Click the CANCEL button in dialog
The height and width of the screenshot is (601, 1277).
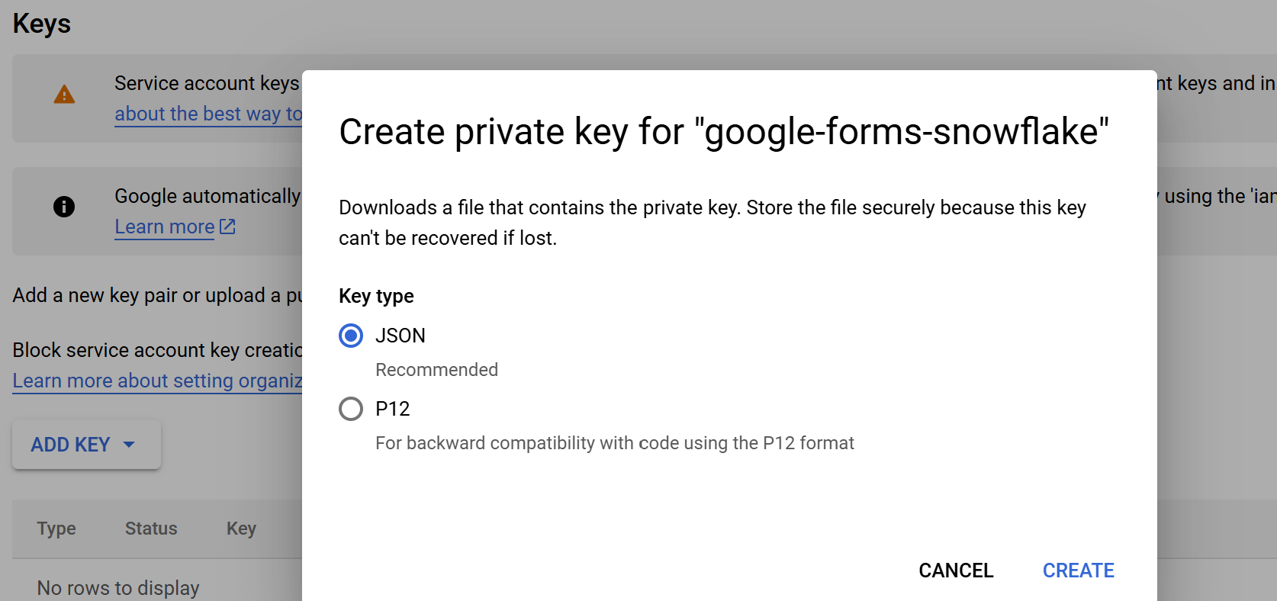point(956,570)
